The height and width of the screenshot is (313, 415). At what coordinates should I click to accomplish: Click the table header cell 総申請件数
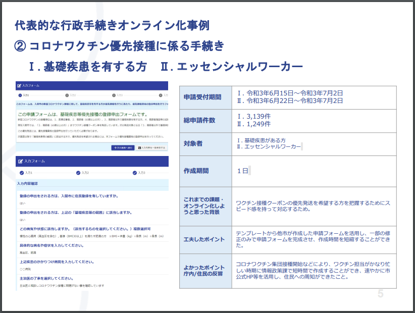(205, 121)
